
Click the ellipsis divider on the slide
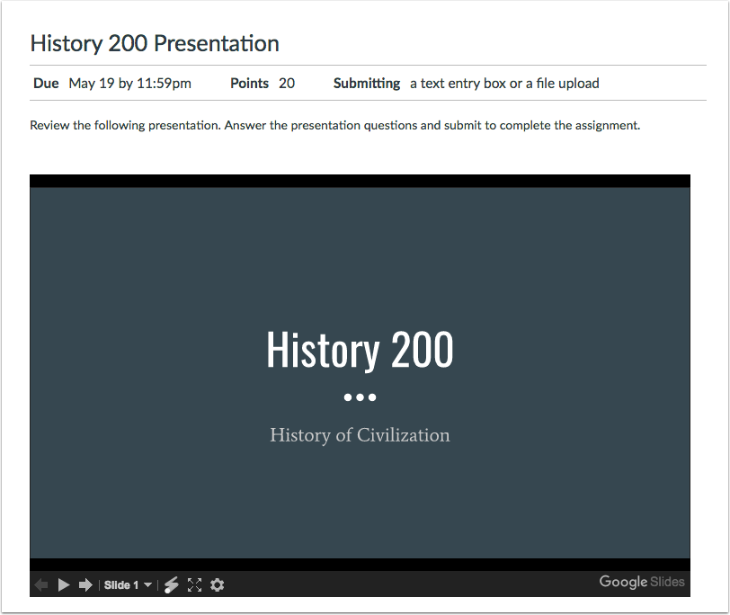click(x=360, y=397)
